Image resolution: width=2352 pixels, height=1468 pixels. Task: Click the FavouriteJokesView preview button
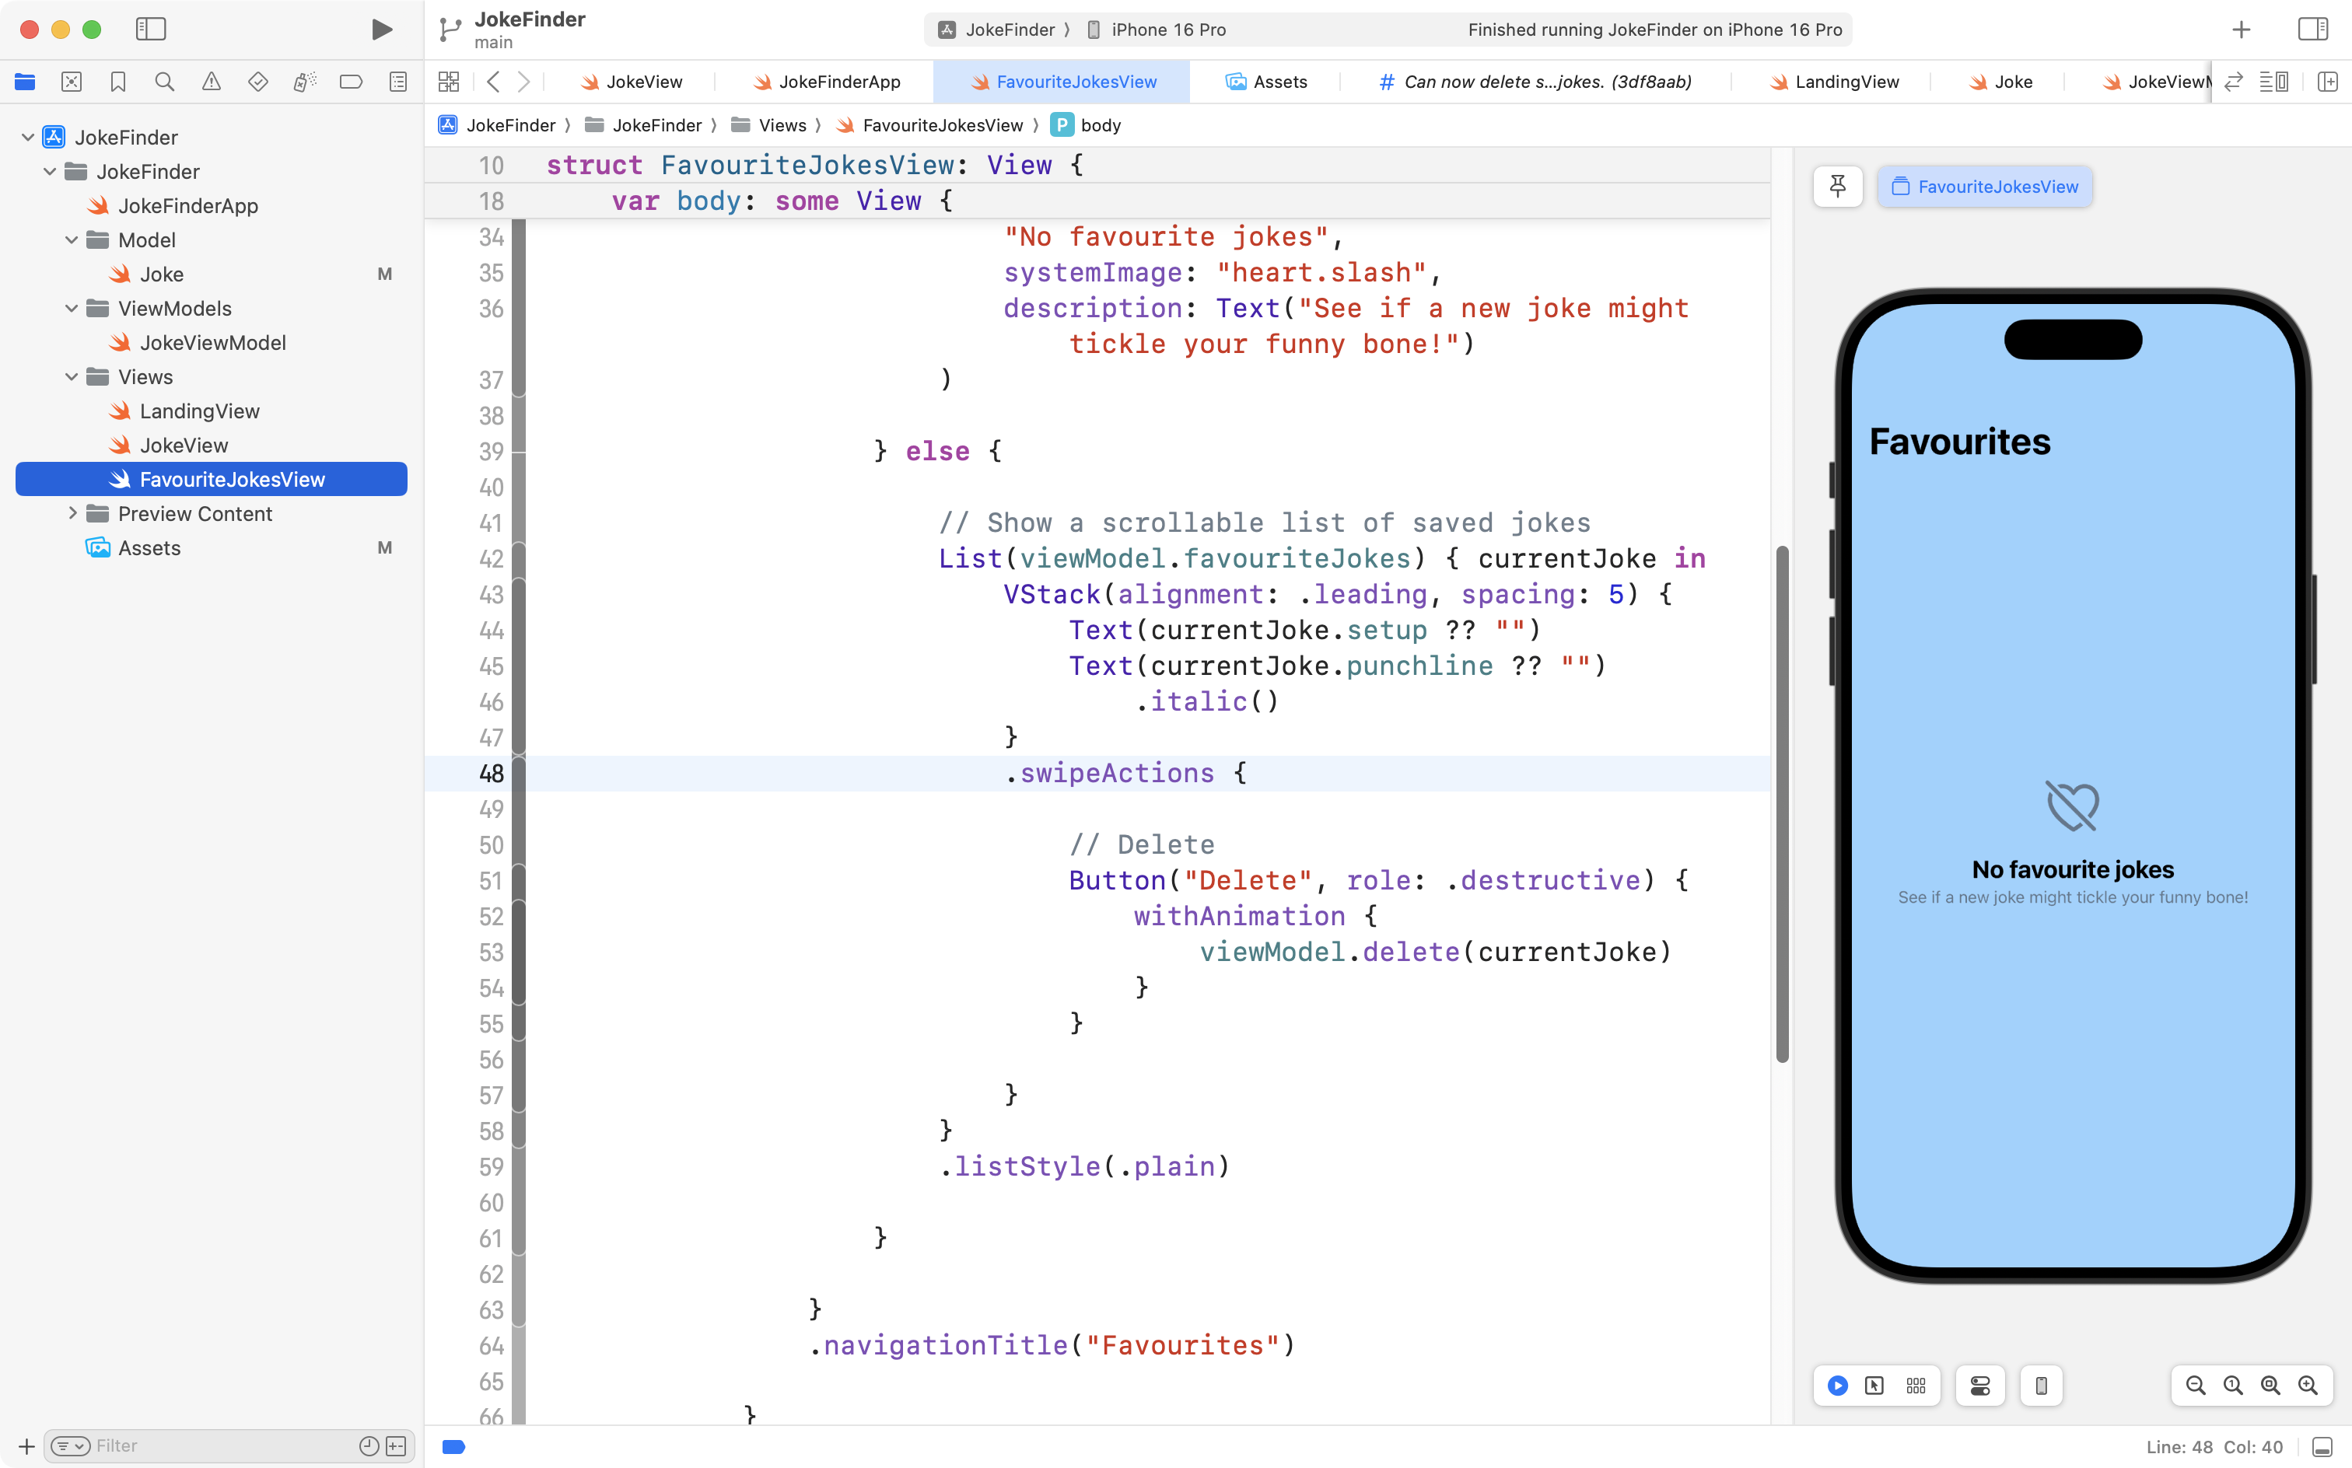[1984, 187]
